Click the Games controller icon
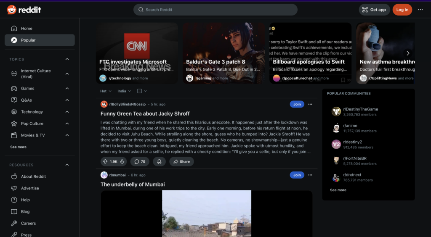Screen dimensions: 431x237 pyautogui.click(x=14, y=88)
